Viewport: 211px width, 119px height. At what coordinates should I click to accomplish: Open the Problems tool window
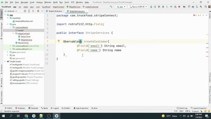click(20, 108)
